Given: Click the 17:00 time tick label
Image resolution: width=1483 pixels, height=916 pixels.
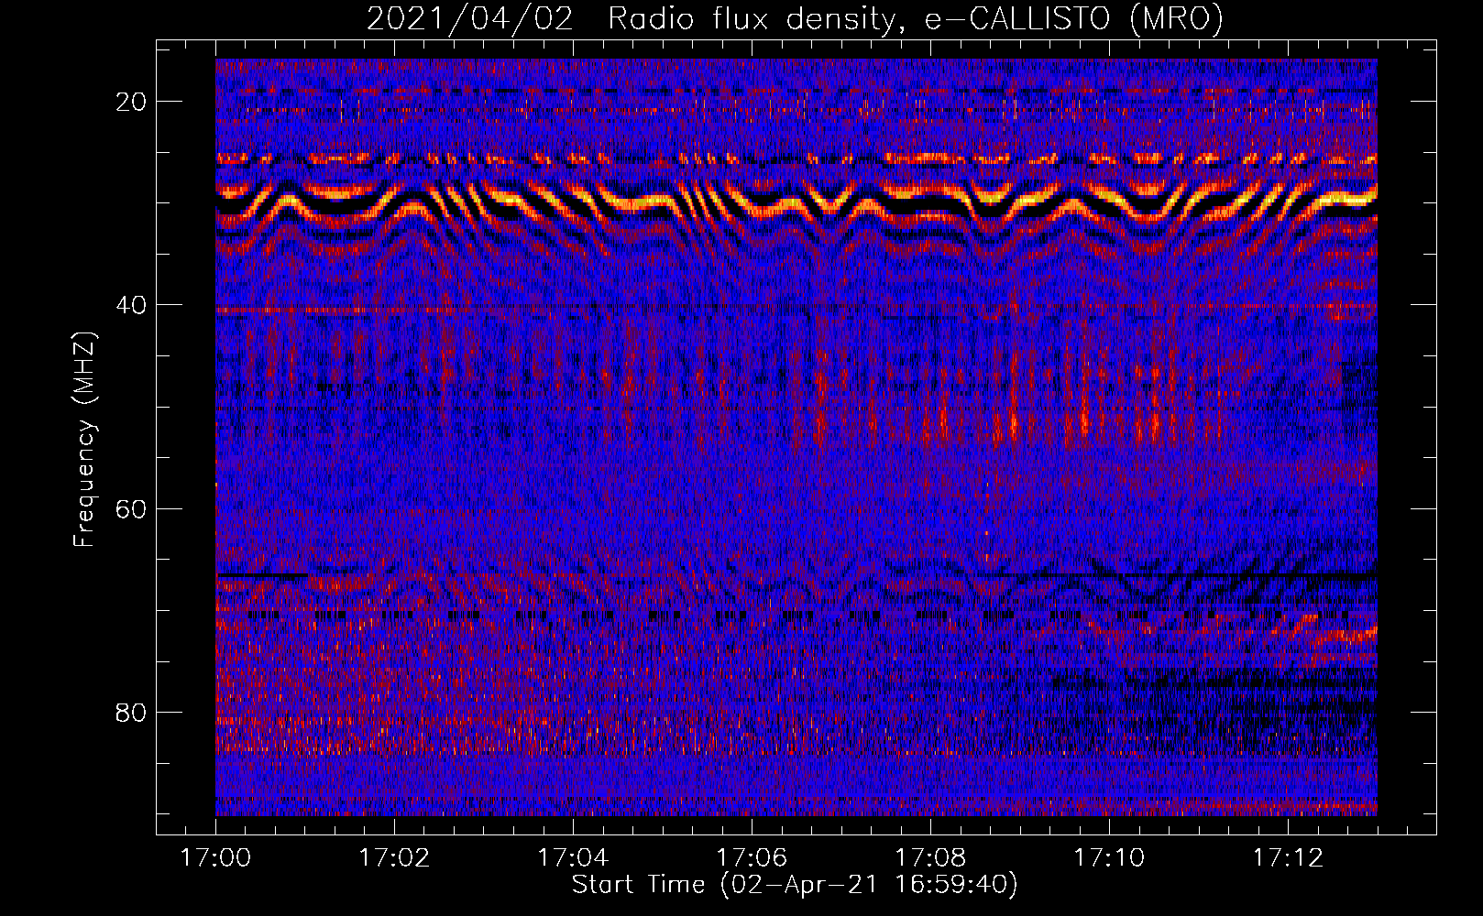Looking at the screenshot, I should pyautogui.click(x=216, y=857).
